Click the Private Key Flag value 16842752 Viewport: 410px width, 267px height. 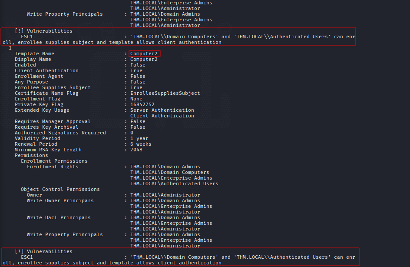(142, 104)
